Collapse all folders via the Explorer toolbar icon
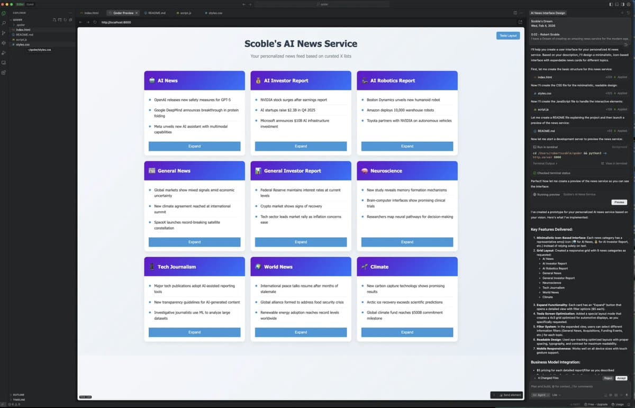Viewport: 635px width, 408px height. (x=70, y=20)
